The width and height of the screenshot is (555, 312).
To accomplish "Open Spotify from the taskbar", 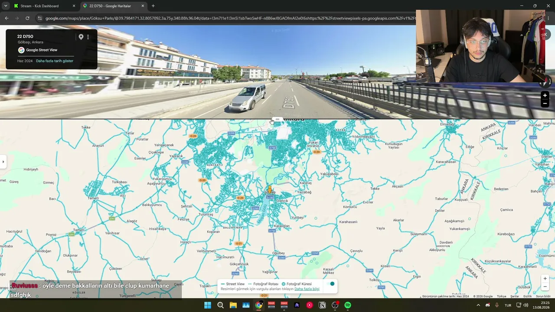I will (x=348, y=305).
